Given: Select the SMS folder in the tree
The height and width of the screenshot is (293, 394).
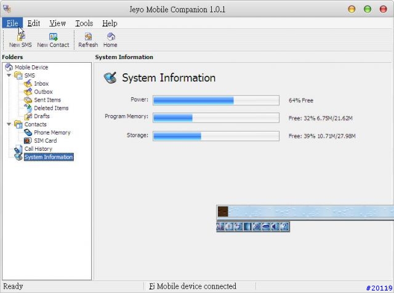Looking at the screenshot, I should pos(30,75).
